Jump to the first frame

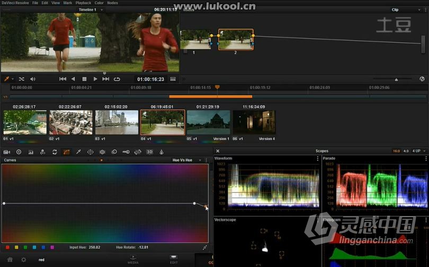pyautogui.click(x=62, y=79)
